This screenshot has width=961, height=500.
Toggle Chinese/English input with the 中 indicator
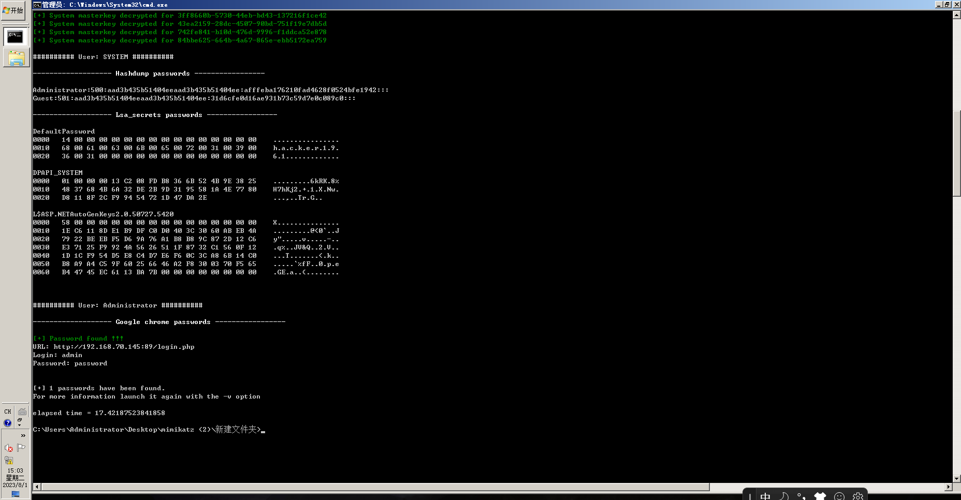pyautogui.click(x=765, y=496)
